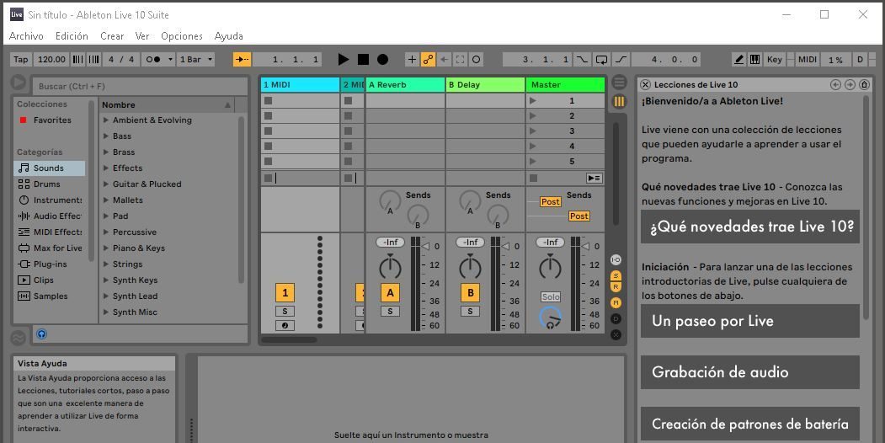Solo the A Reverb track
Image resolution: width=885 pixels, height=443 pixels.
390,312
